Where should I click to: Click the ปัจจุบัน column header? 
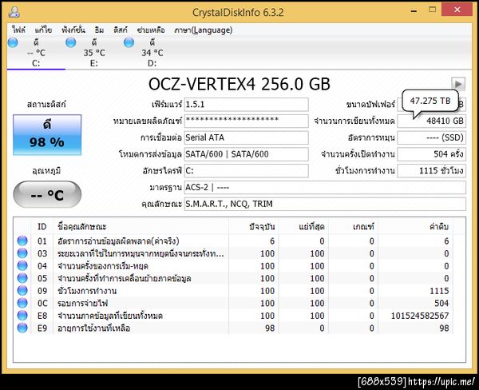click(x=254, y=227)
